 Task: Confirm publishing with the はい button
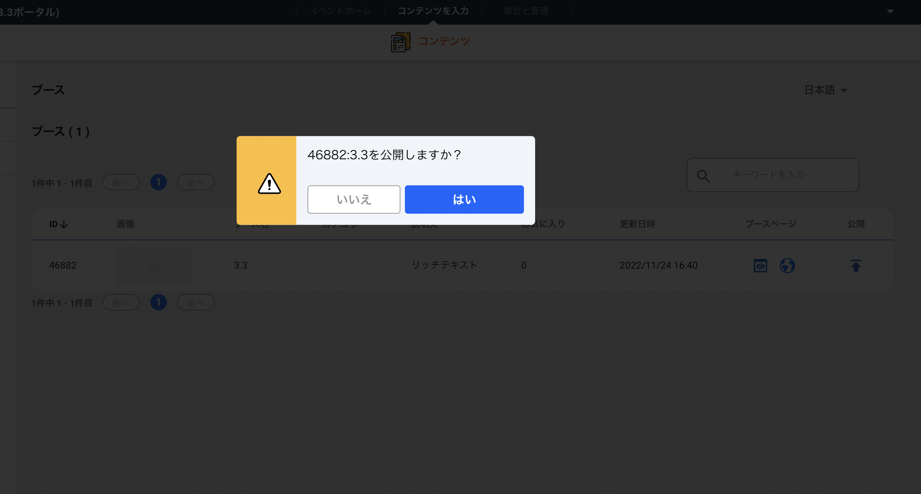tap(464, 199)
